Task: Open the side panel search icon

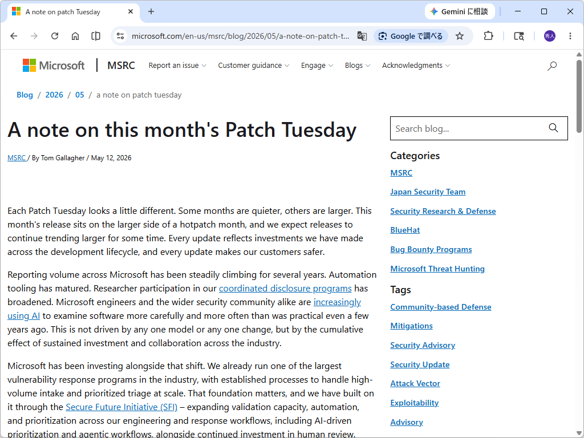Action: click(519, 36)
